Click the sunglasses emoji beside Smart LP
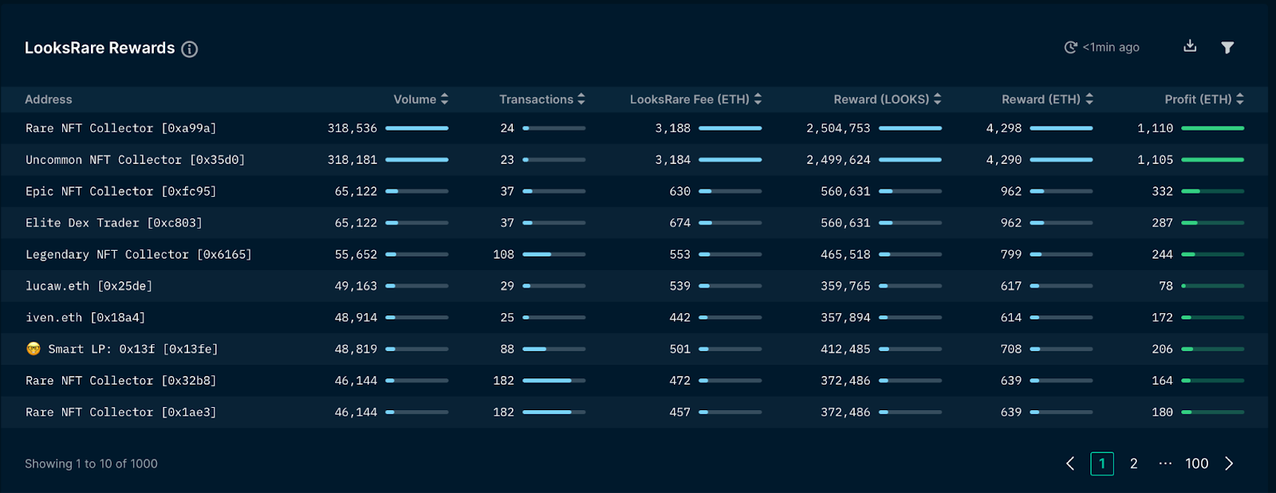This screenshot has width=1276, height=493. pos(33,349)
